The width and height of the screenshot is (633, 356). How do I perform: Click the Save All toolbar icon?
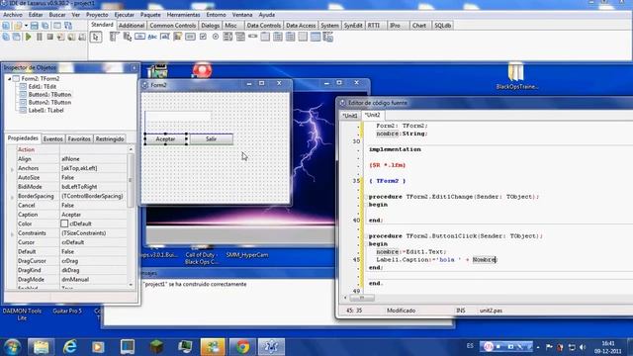click(45, 26)
